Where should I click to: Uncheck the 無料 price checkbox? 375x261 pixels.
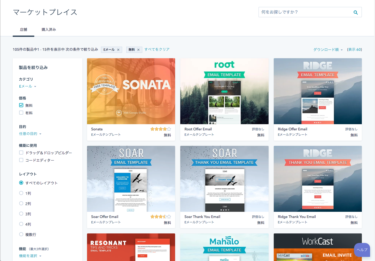pyautogui.click(x=21, y=105)
